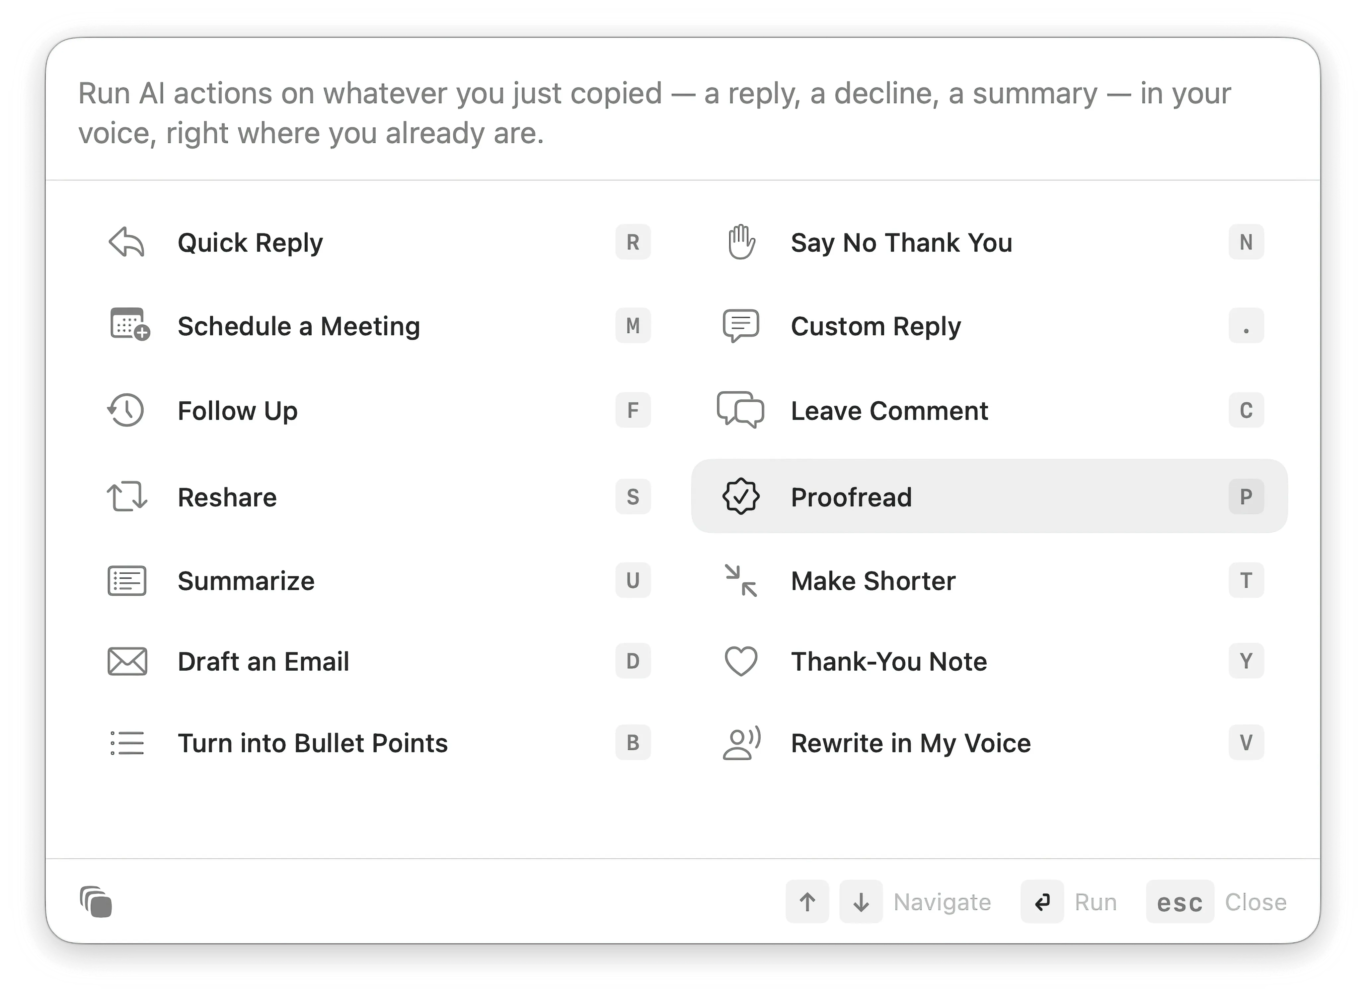
Task: Click the Custom Reply speech bubble icon
Action: point(741,326)
